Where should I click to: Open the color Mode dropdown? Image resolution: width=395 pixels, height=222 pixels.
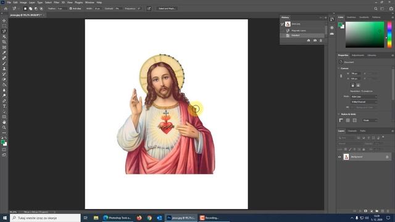364,97
